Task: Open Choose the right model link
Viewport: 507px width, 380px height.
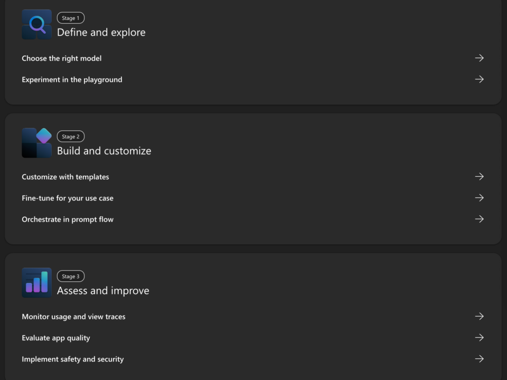Action: [61, 59]
